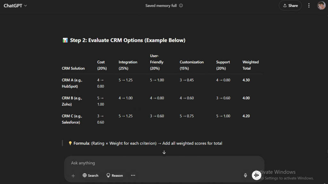The width and height of the screenshot is (328, 184).
Task: Click the bar chart emoji before Step 2
Action: pyautogui.click(x=65, y=40)
